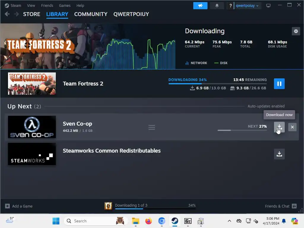Toggle the NETWORK graph legend
The image size is (304, 228).
(196, 63)
